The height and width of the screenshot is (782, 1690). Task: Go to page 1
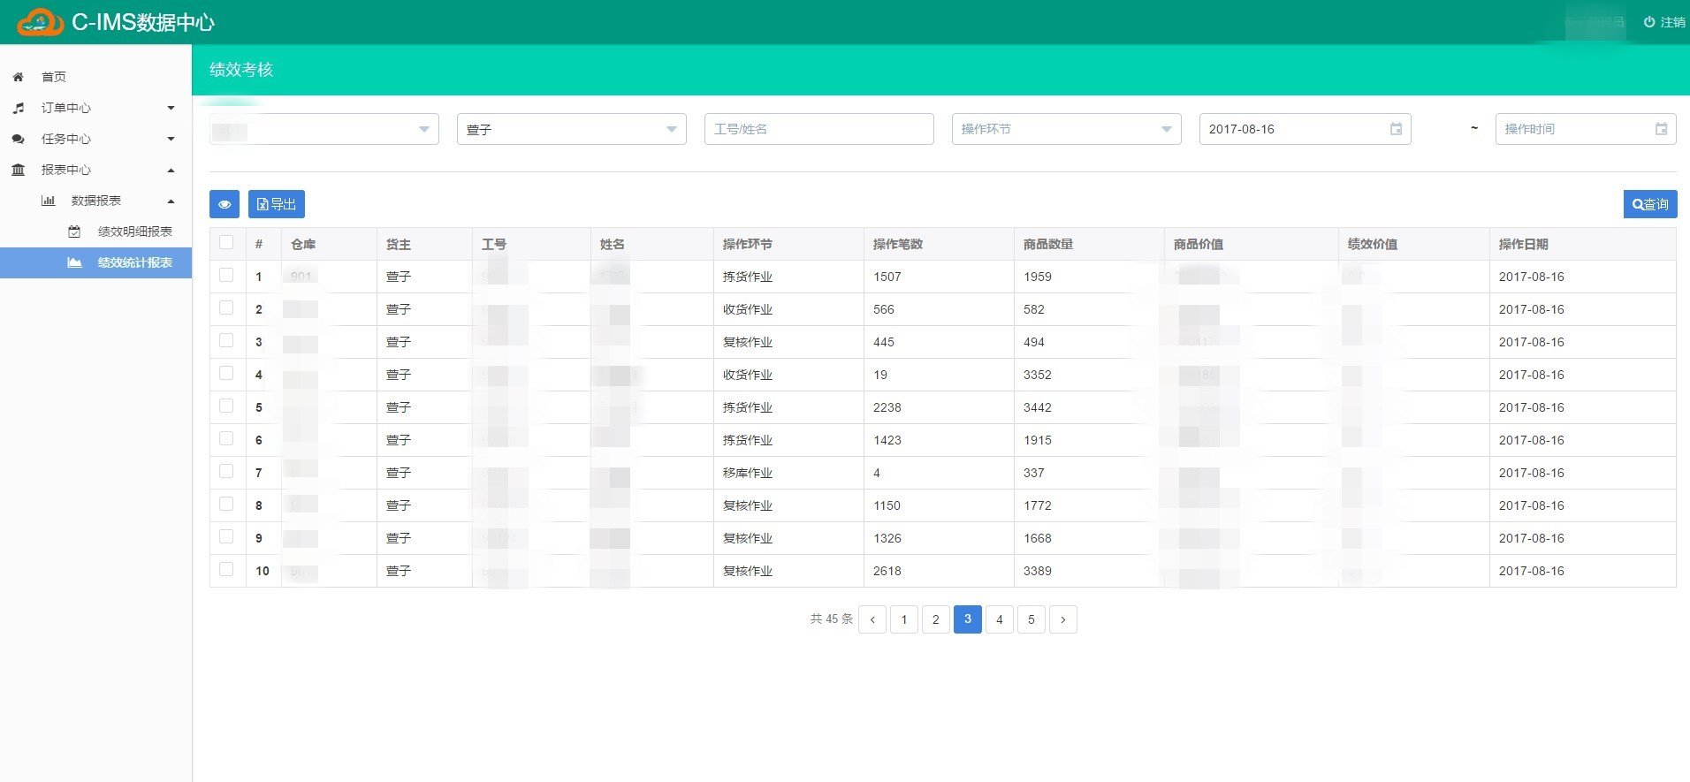pyautogui.click(x=904, y=619)
